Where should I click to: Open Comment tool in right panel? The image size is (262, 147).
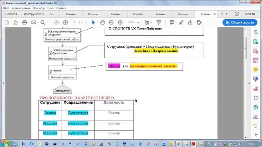(x=255, y=70)
